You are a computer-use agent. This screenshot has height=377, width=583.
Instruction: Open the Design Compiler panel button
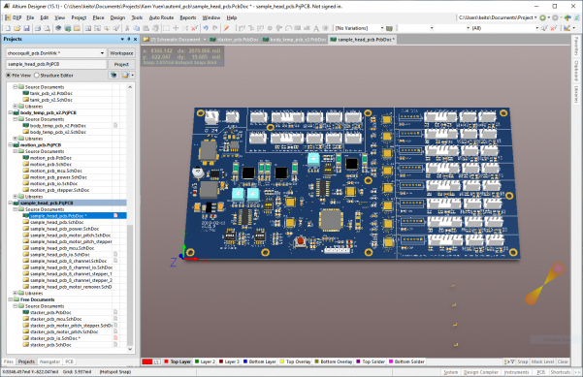click(481, 372)
